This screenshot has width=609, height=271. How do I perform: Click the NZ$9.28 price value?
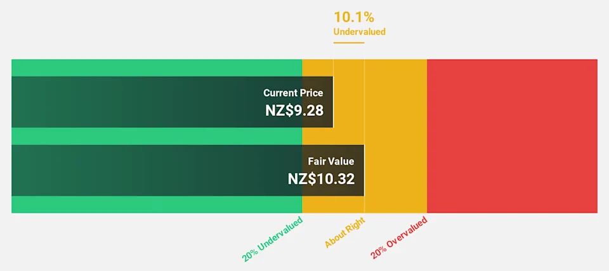coord(294,110)
